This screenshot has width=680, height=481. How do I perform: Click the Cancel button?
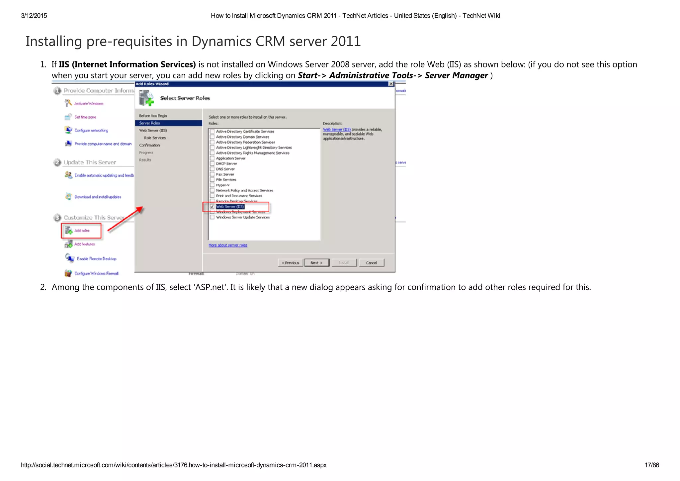pos(372,263)
